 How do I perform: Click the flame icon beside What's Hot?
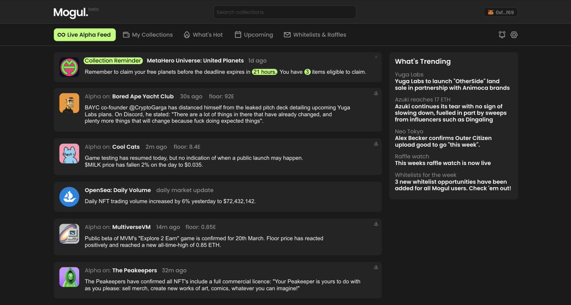click(x=187, y=35)
